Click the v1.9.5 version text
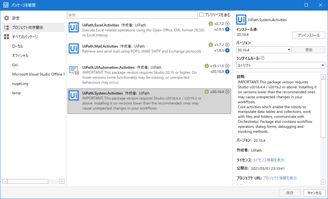 [x=219, y=50]
